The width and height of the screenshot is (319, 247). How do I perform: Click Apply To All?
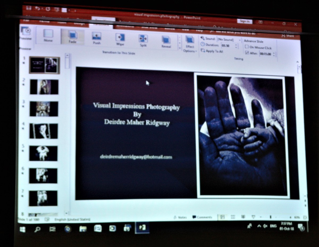pyautogui.click(x=212, y=51)
